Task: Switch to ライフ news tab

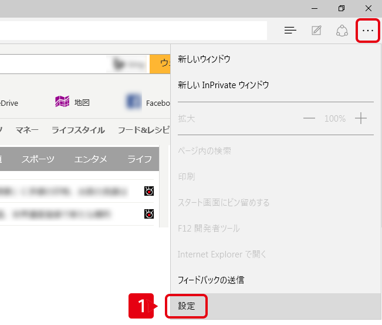Action: point(140,159)
